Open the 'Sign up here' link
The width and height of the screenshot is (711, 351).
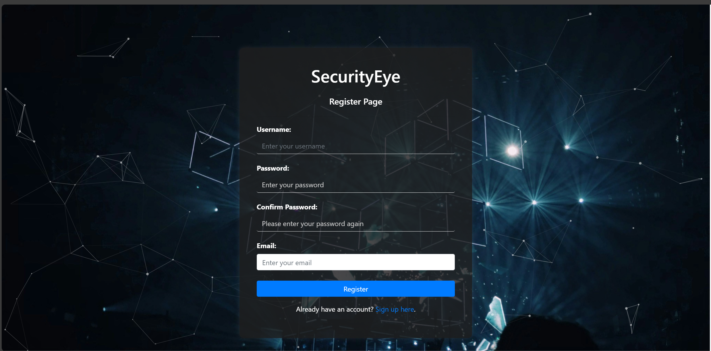[x=395, y=309]
